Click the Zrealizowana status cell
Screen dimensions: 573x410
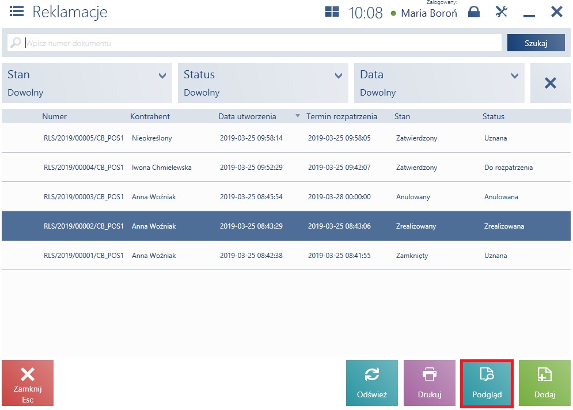click(x=504, y=226)
